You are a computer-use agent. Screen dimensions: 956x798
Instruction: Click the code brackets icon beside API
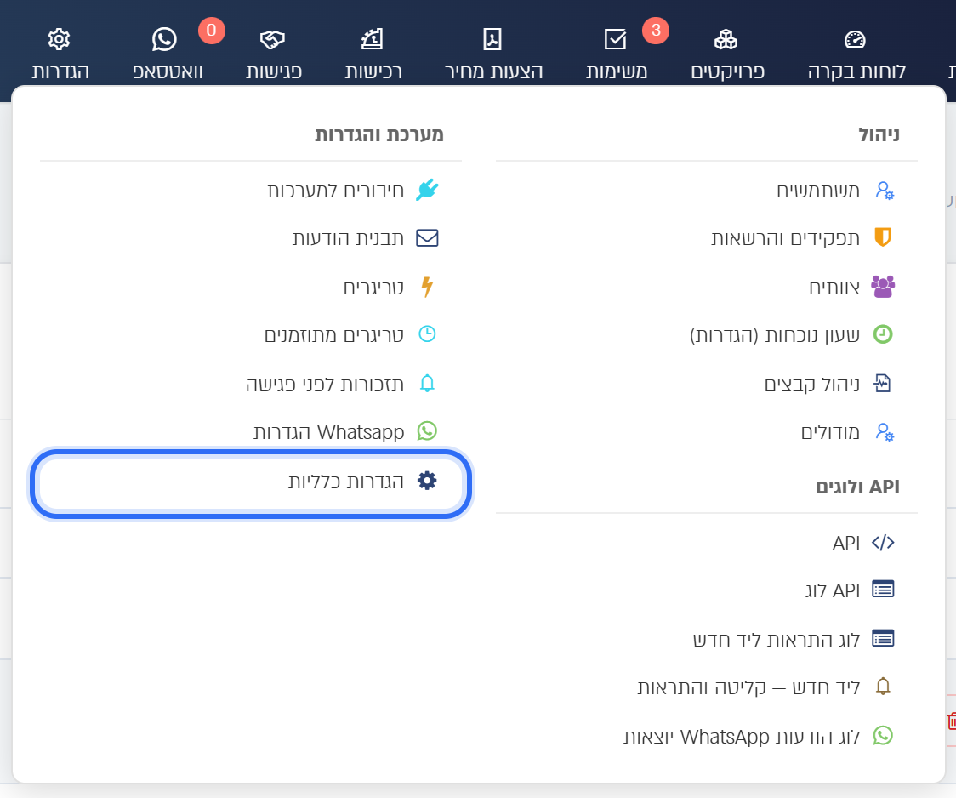tap(883, 543)
